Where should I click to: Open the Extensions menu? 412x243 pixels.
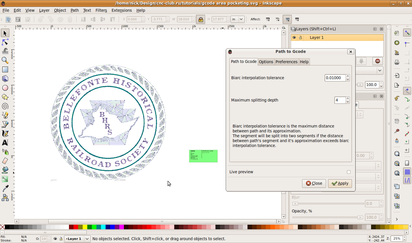click(122, 10)
